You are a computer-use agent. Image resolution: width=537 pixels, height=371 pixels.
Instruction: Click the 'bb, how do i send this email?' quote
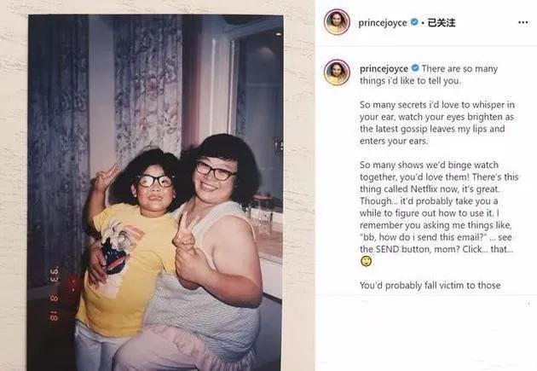[x=424, y=237]
